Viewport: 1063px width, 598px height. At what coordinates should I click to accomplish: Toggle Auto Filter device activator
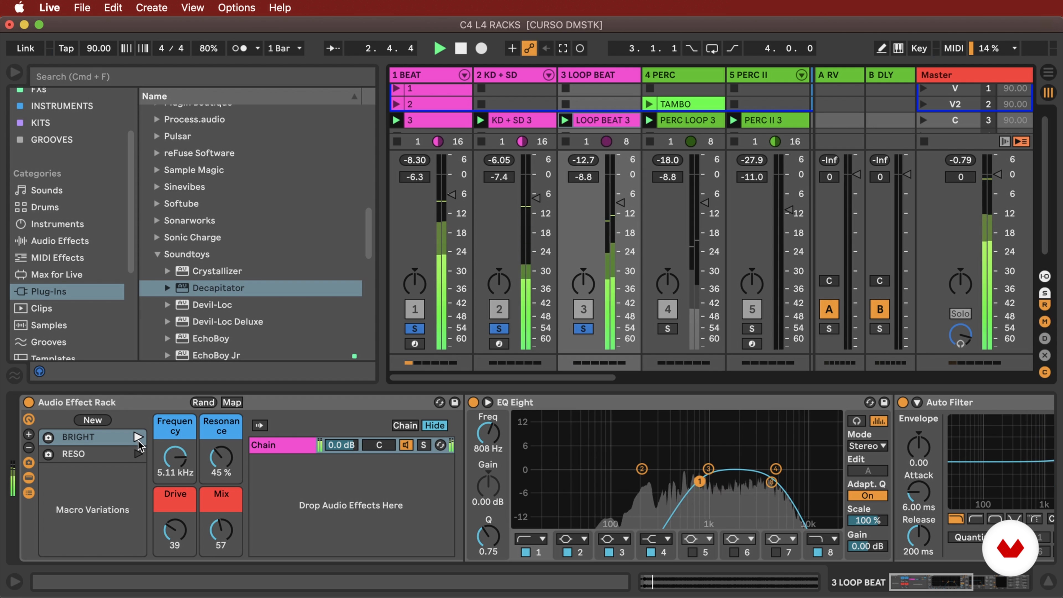pyautogui.click(x=902, y=402)
